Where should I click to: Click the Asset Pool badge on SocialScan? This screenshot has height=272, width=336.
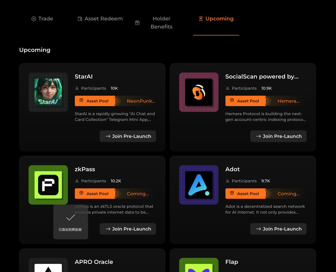point(246,101)
